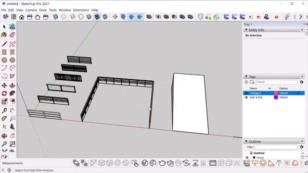Viewport: 308px width, 173px height.
Task: Select the Push/Pull tool
Action: [12, 86]
